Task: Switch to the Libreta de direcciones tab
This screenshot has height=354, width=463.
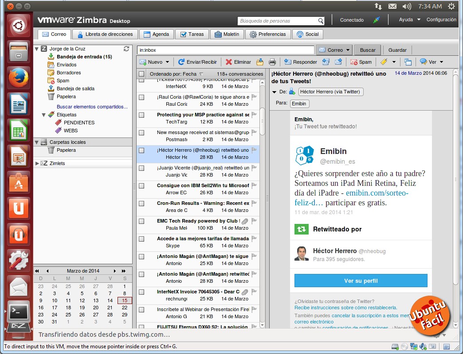Action: coord(105,34)
